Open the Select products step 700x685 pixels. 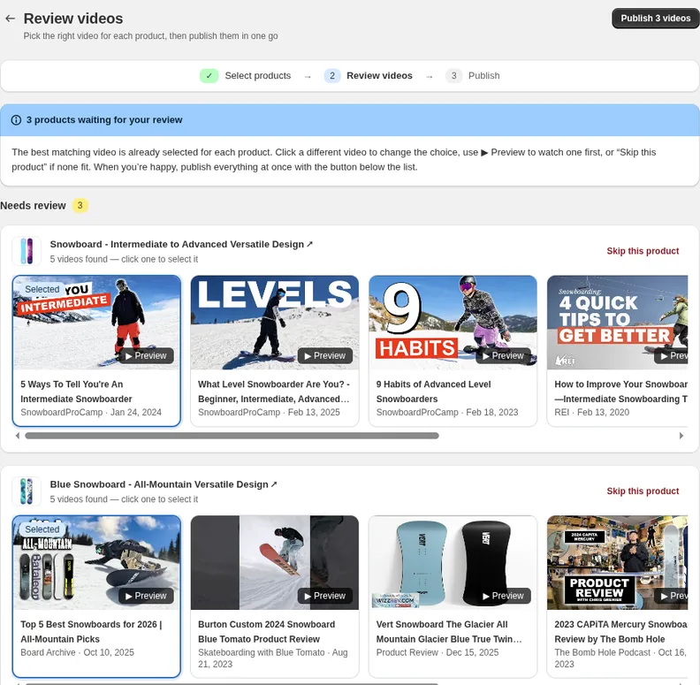coord(257,76)
